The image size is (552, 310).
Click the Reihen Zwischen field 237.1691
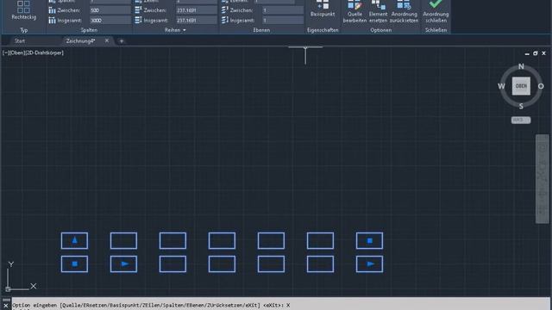tap(197, 10)
